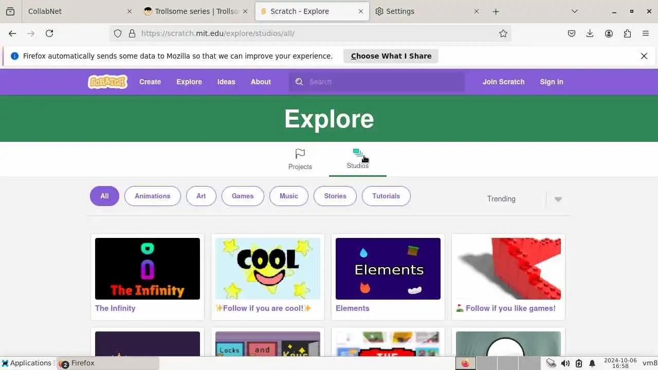The width and height of the screenshot is (658, 370).
Task: Filter by the Art category
Action: (x=201, y=196)
